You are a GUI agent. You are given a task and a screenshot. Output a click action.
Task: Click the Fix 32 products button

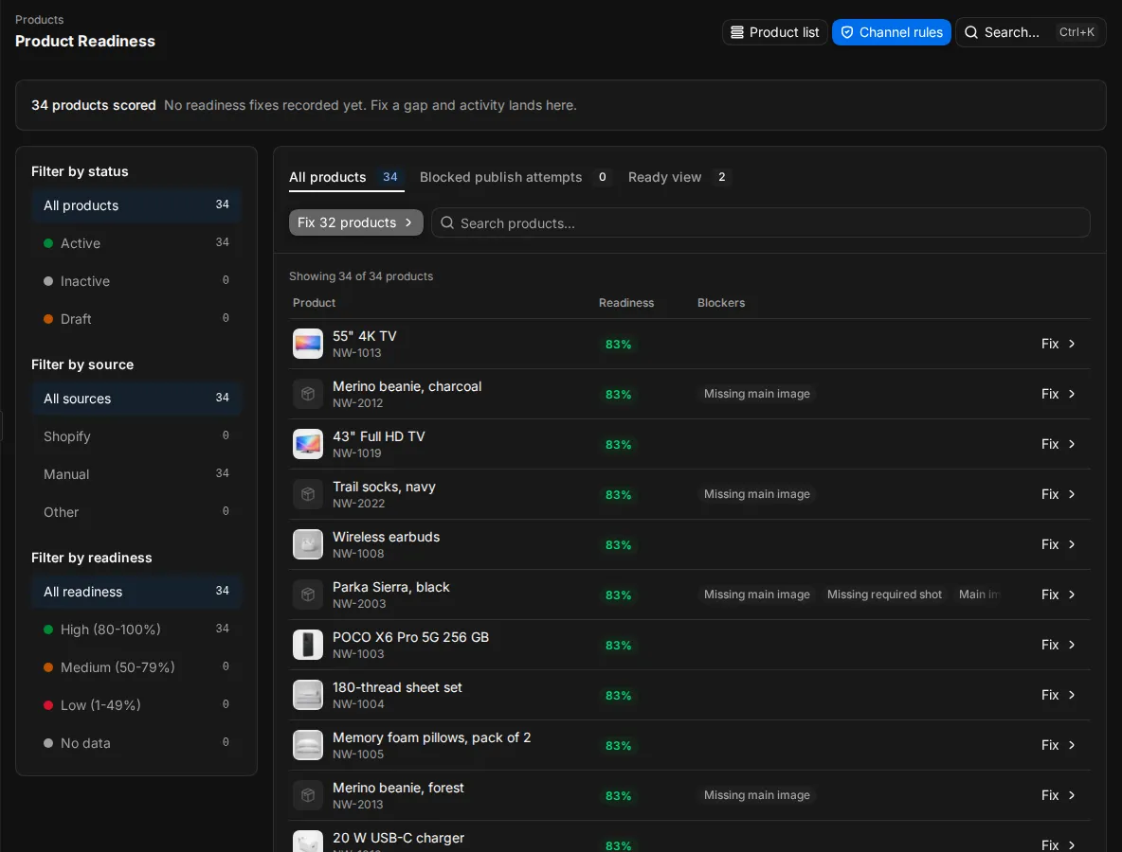(x=355, y=222)
